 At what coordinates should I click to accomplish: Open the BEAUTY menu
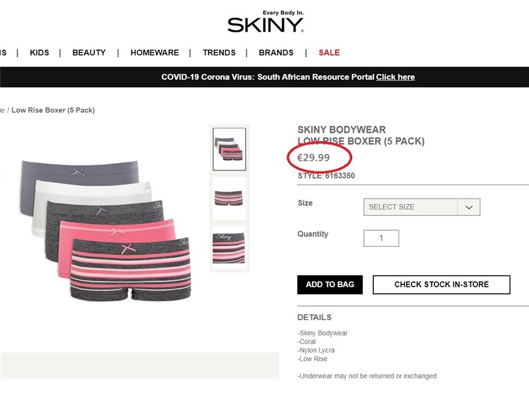tap(89, 53)
